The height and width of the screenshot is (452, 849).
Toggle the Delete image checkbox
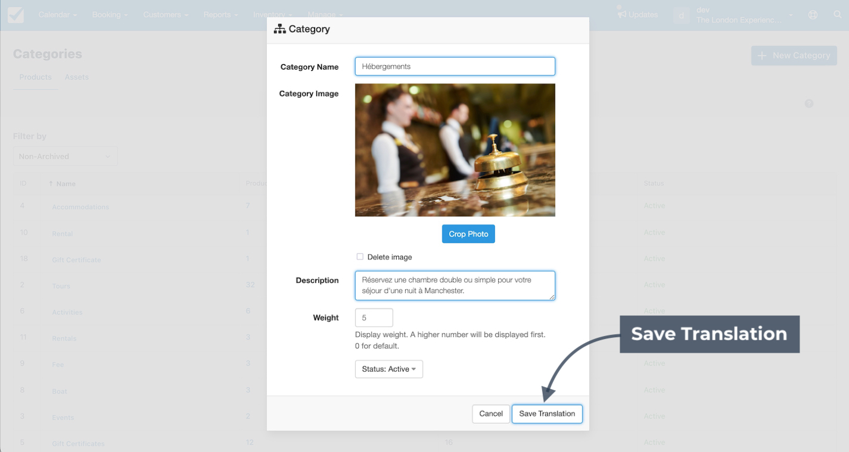pos(360,257)
